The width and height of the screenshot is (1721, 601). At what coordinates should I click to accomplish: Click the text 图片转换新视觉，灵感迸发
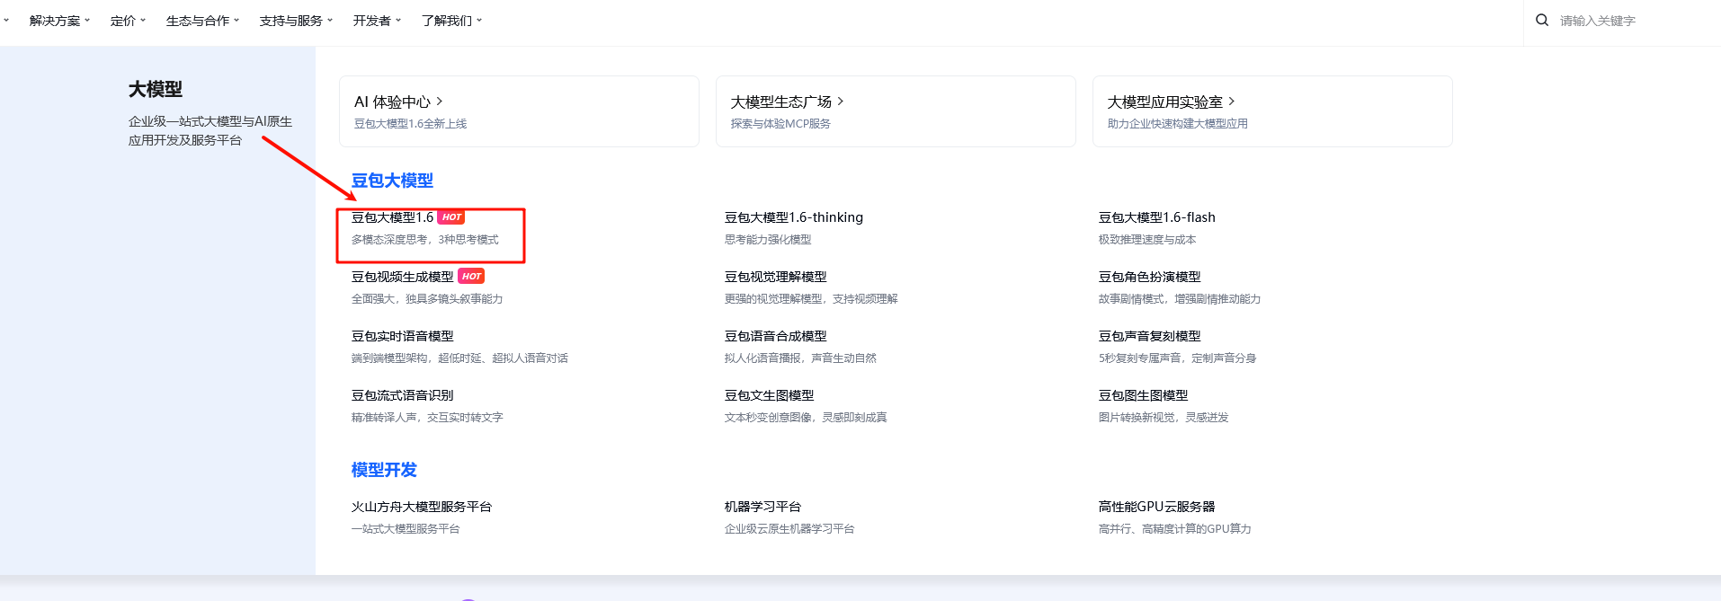coord(1164,418)
